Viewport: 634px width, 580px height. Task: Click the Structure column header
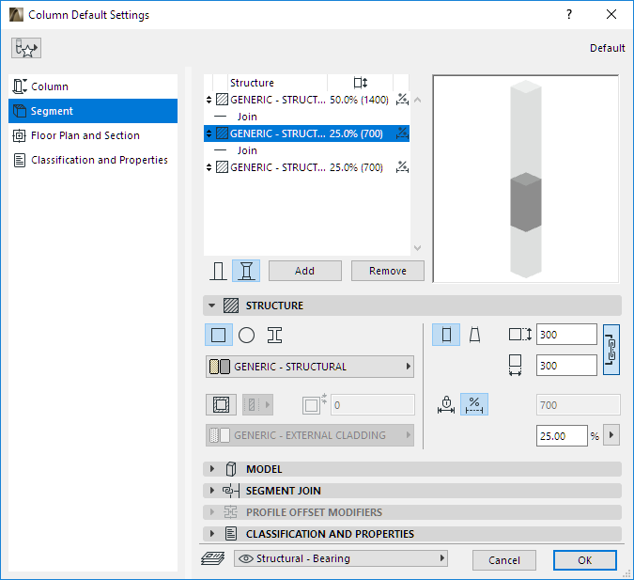click(x=252, y=83)
